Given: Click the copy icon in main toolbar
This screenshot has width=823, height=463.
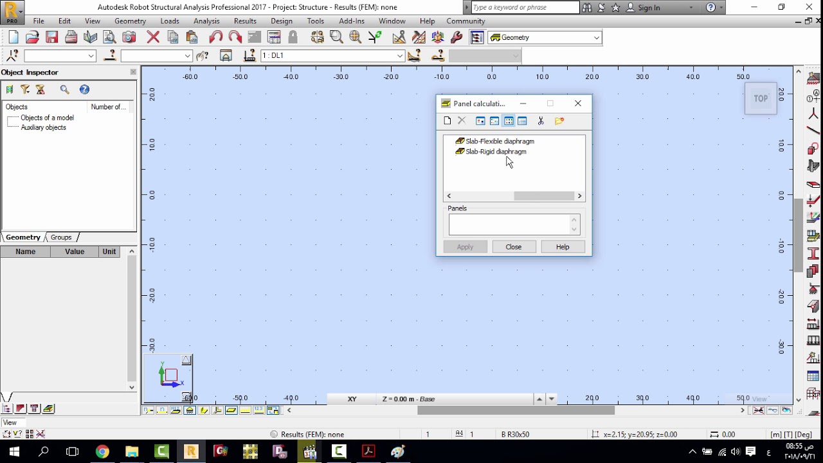Looking at the screenshot, I should pos(172,37).
